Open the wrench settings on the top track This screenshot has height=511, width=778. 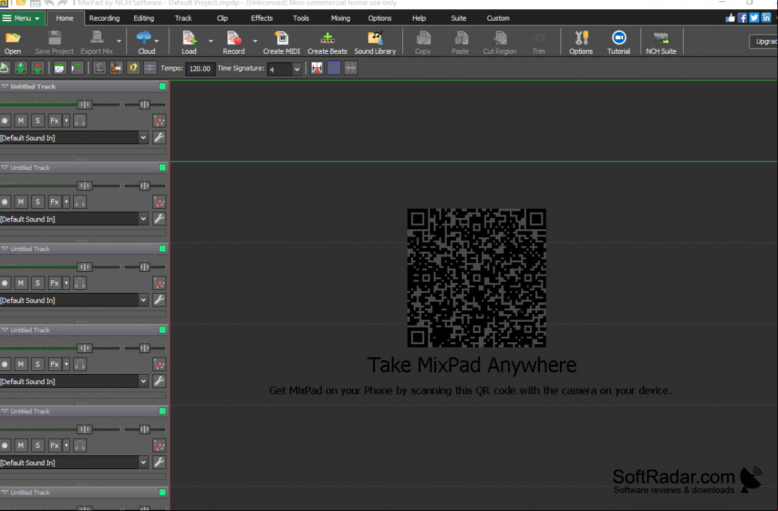(x=160, y=138)
